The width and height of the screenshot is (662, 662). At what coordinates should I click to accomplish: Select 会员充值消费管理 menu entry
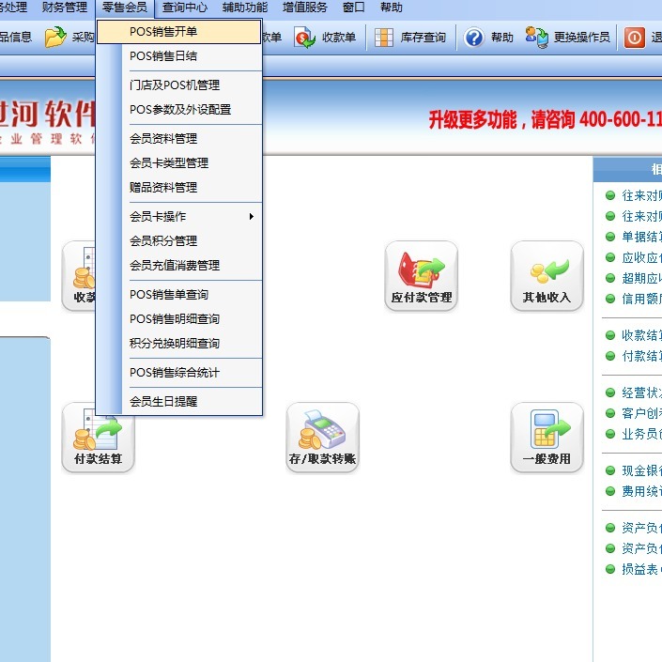(179, 266)
